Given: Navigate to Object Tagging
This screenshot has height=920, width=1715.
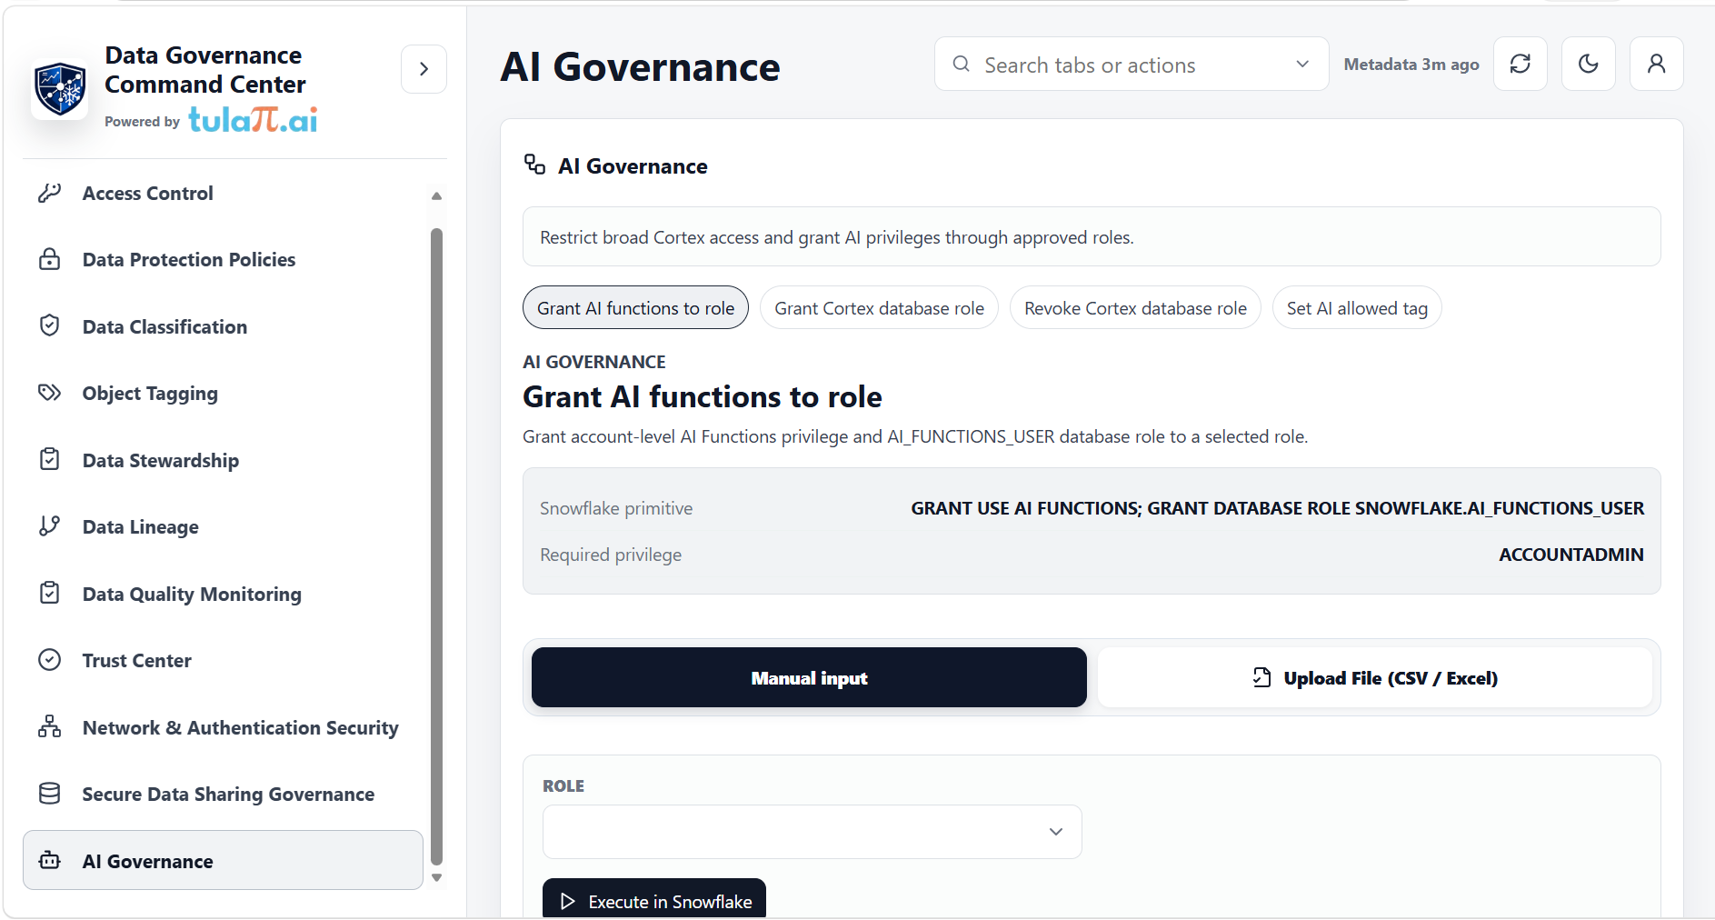Looking at the screenshot, I should pyautogui.click(x=223, y=393).
